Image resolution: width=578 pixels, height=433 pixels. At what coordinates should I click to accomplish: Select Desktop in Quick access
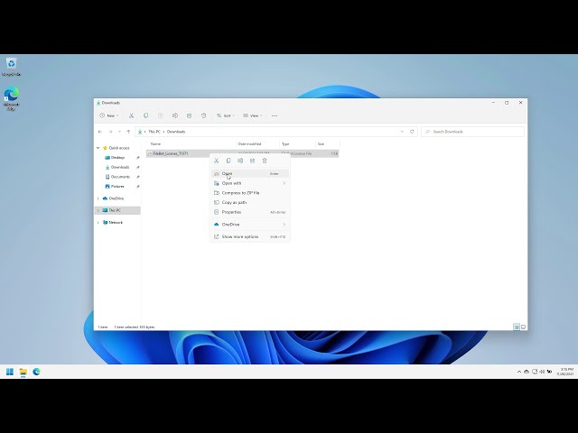(x=118, y=158)
